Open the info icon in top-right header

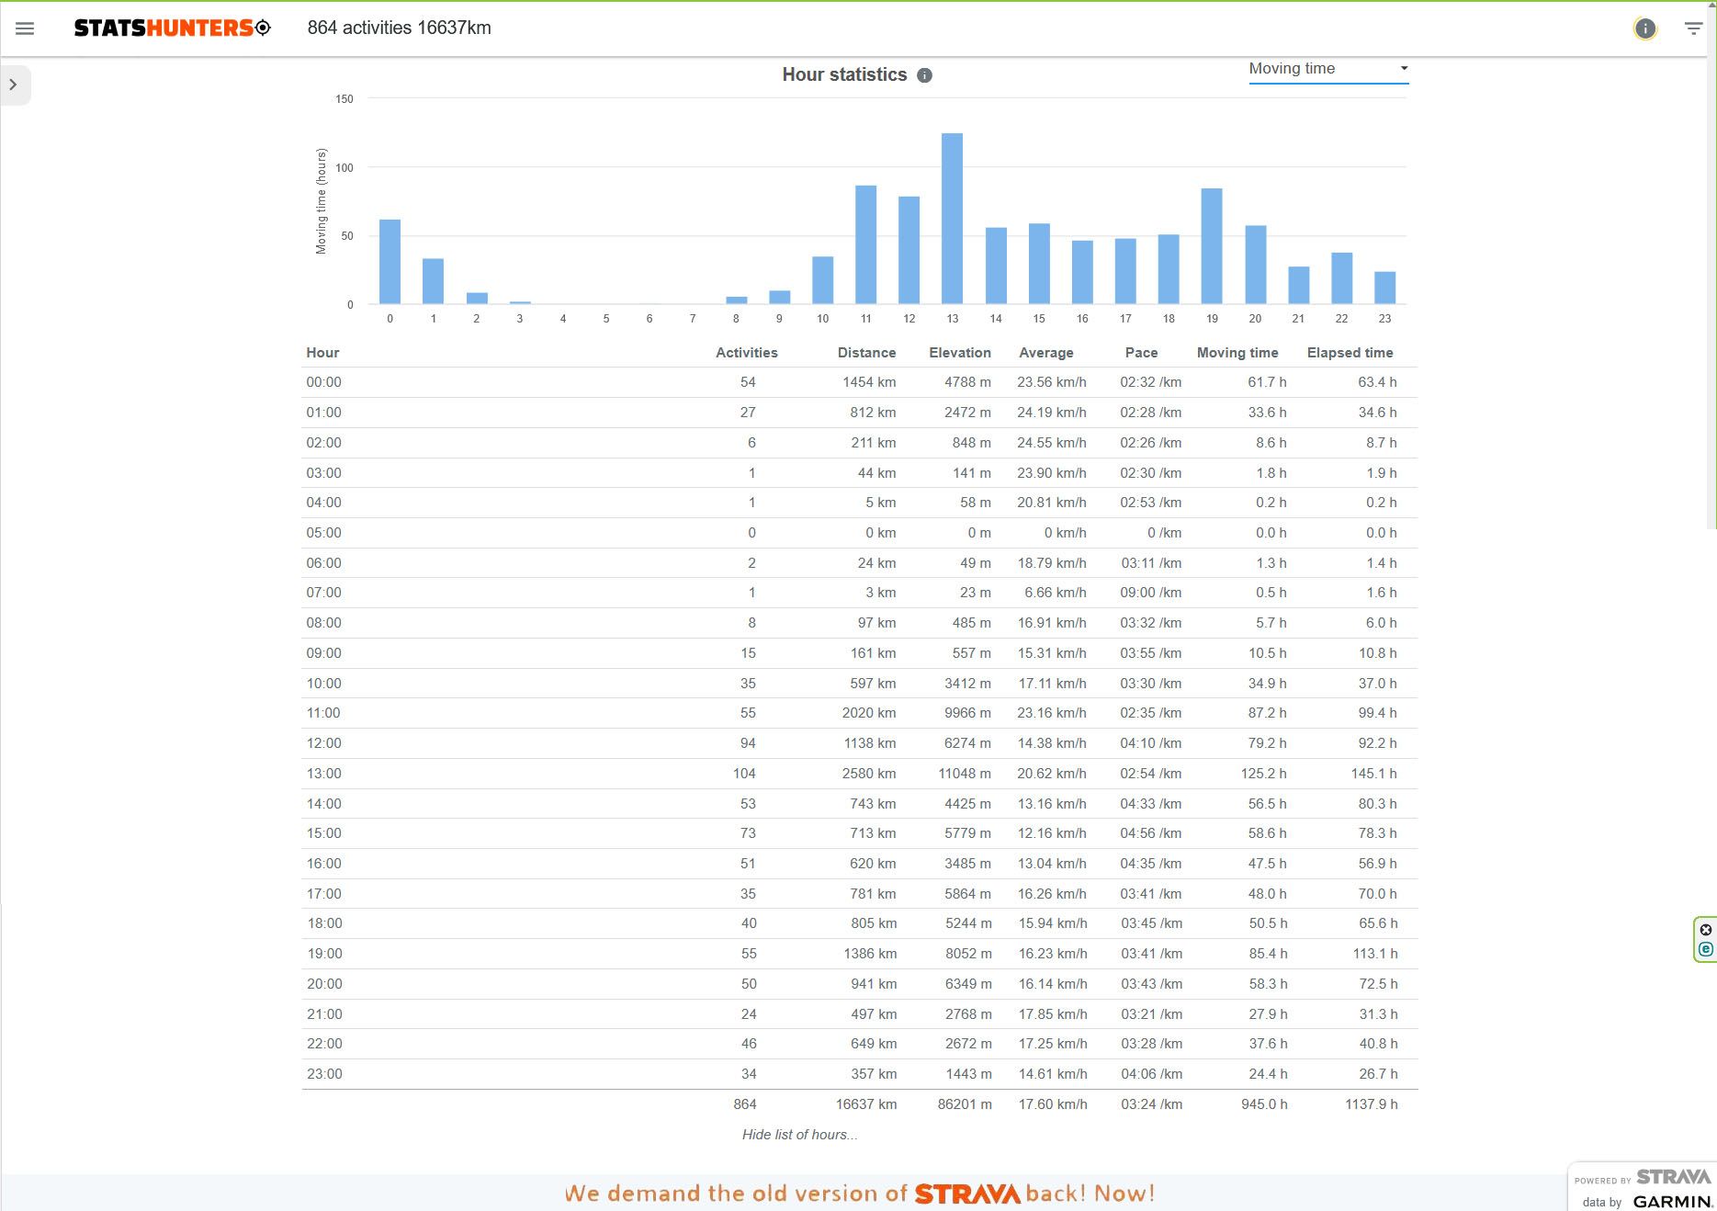[x=1644, y=28]
